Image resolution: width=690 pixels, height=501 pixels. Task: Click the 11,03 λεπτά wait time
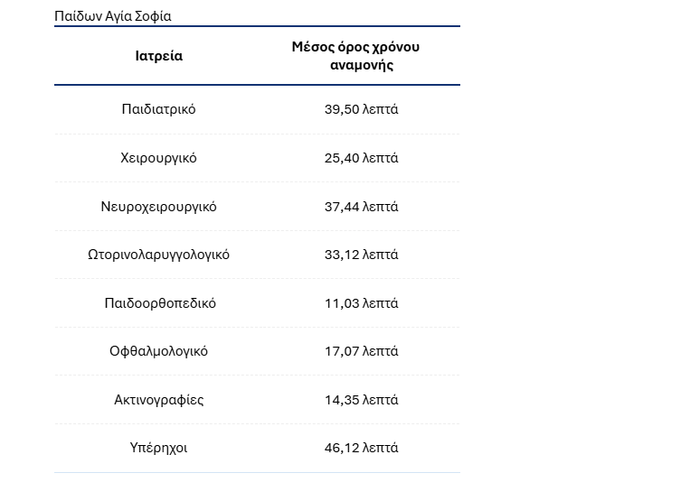point(361,303)
